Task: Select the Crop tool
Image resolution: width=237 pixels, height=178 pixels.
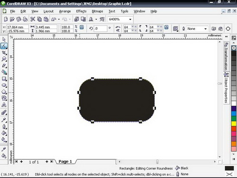Action: click(x=4, y=53)
